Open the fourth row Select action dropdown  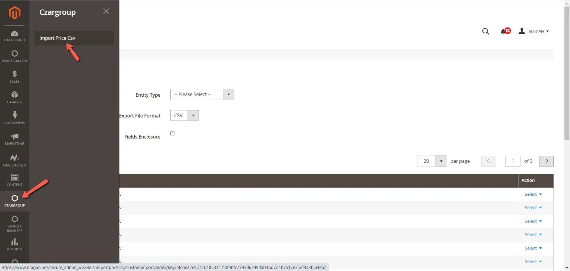533,235
